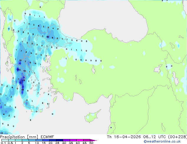
Task: Pick the lightest cyan 0.1–0.5 legend swatch
Action: point(5,140)
